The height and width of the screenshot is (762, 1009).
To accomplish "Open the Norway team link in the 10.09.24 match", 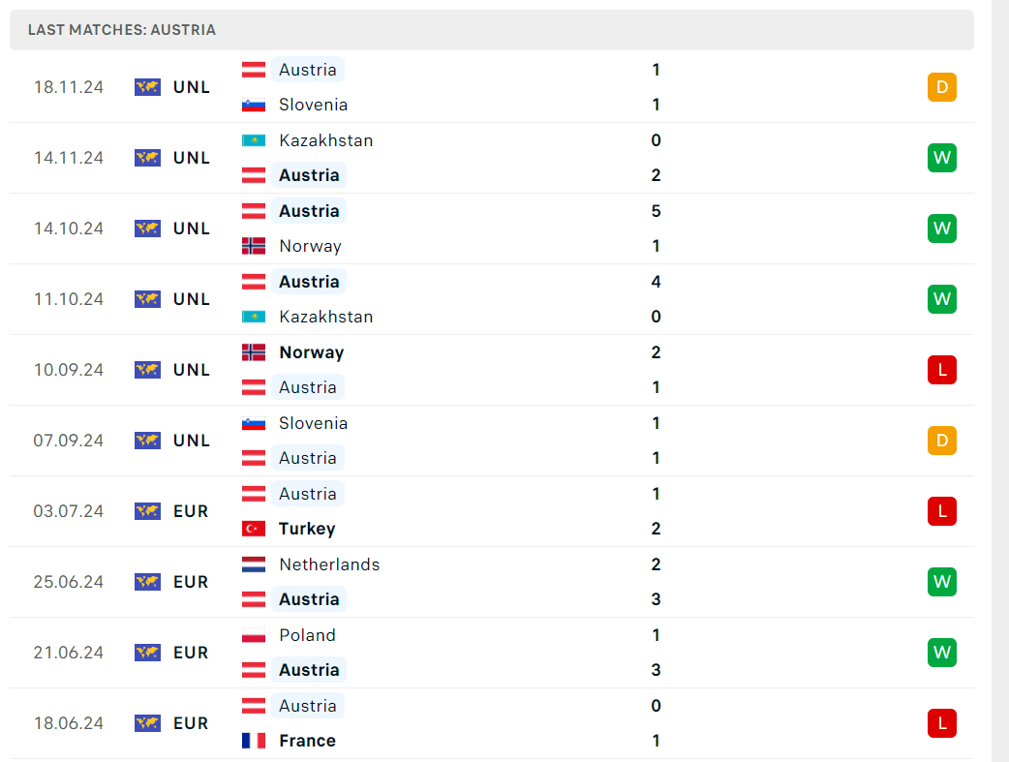I will pos(312,352).
